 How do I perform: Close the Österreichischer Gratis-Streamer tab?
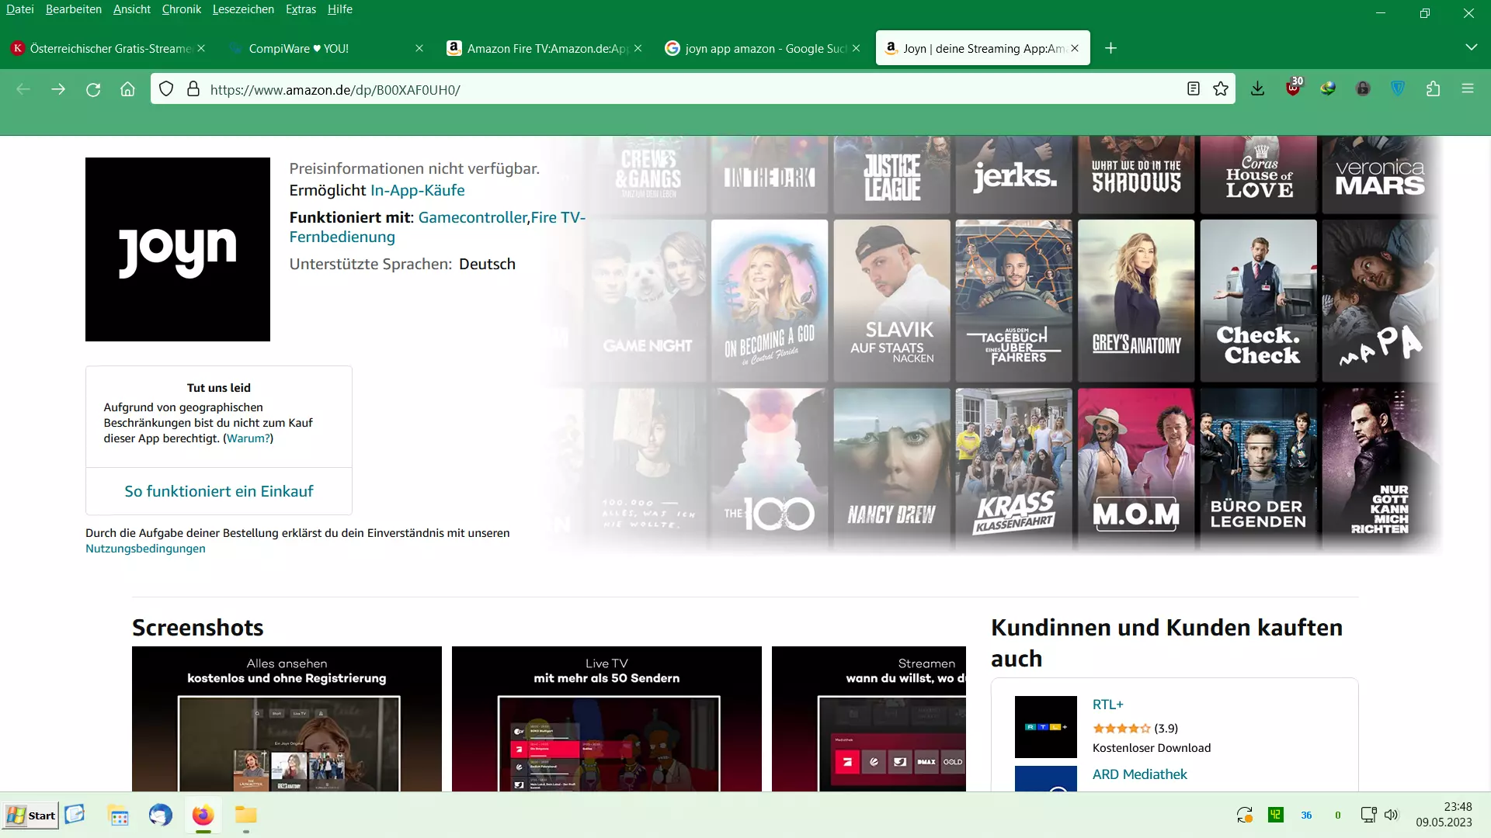(x=201, y=48)
